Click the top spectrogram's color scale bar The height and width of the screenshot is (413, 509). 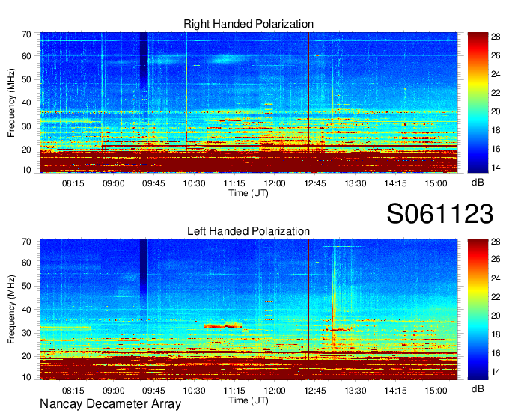tap(478, 103)
